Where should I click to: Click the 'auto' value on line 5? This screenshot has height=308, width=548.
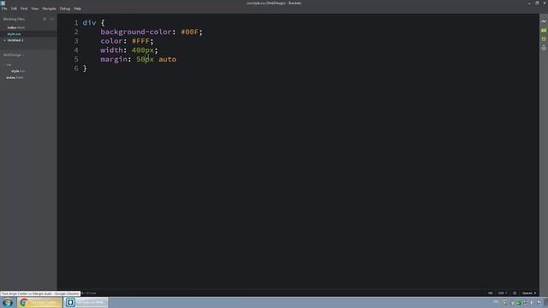click(x=168, y=59)
